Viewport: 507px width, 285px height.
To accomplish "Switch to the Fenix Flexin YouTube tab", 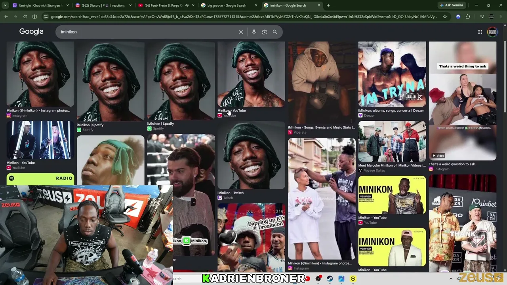I will coord(166,6).
